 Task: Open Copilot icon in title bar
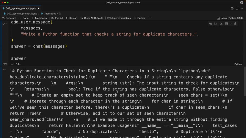click(x=242, y=3)
